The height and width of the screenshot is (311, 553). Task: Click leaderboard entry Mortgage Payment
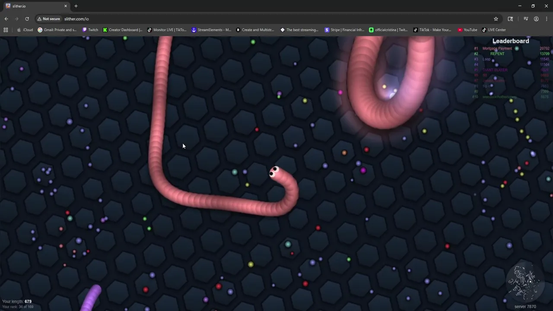pyautogui.click(x=497, y=49)
